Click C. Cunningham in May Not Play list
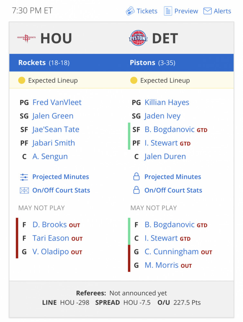This screenshot has height=322, width=243. 171,251
